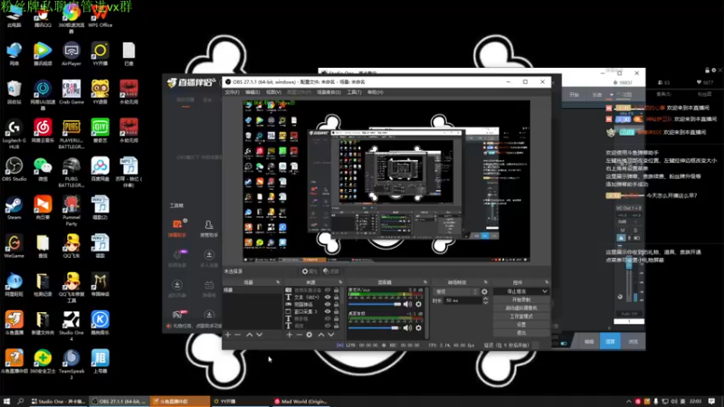Move source up with arrow icon
The image size is (724, 407).
pyautogui.click(x=321, y=335)
